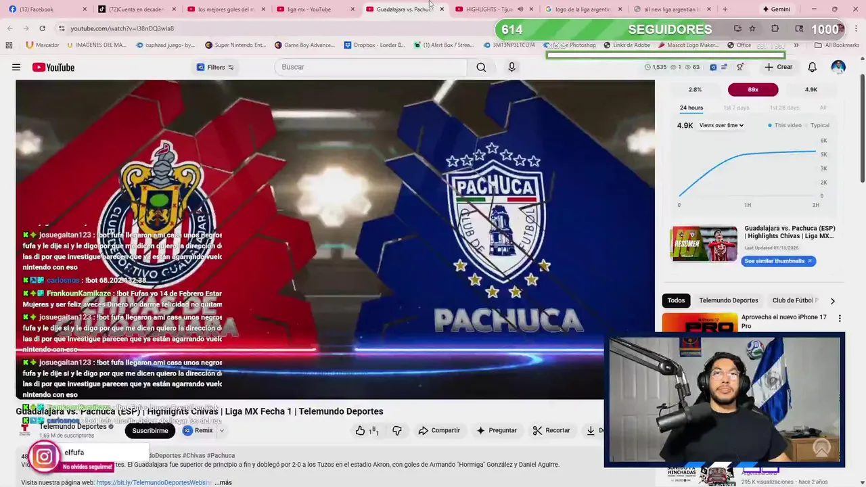The height and width of the screenshot is (487, 866).
Task: Toggle the This video chart legend
Action: (785, 125)
